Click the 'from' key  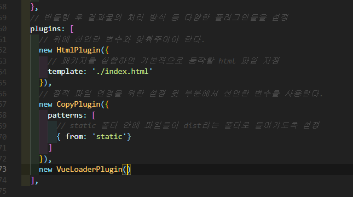(x=74, y=137)
